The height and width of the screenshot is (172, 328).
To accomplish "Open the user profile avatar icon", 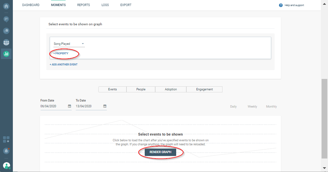I will point(6,166).
